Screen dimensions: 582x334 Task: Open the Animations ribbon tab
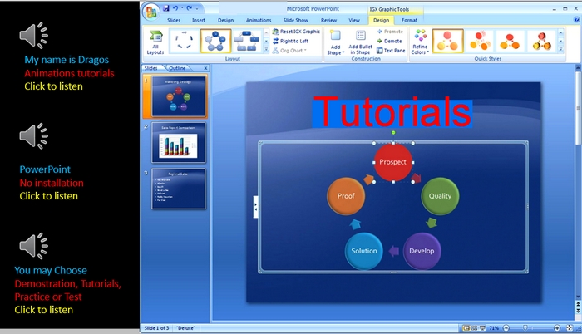(x=259, y=20)
